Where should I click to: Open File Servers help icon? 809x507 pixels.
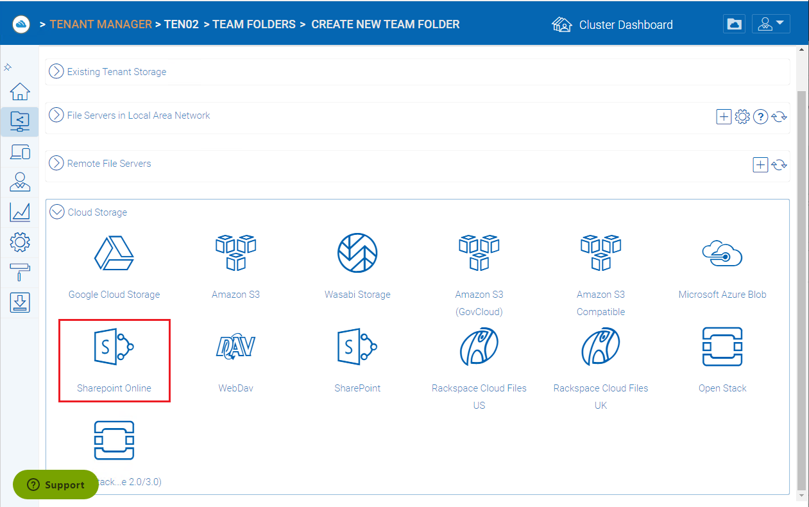(761, 117)
